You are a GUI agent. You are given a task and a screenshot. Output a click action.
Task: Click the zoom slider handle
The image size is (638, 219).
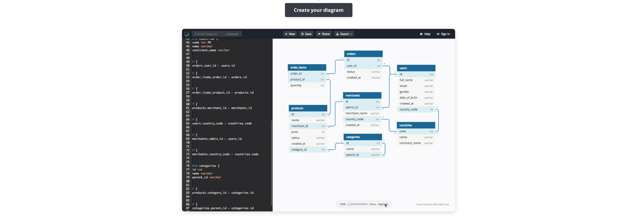[x=349, y=204]
